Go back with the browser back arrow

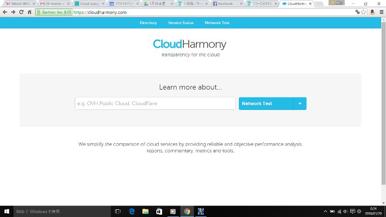click(x=5, y=12)
